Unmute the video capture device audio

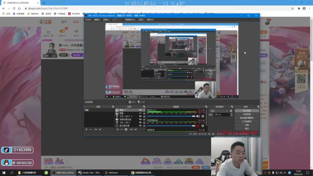click(x=198, y=126)
